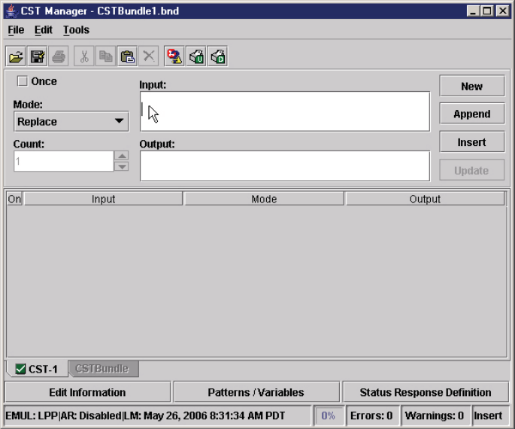This screenshot has width=515, height=429.
Task: Close the CST Manager window
Action: (502, 11)
